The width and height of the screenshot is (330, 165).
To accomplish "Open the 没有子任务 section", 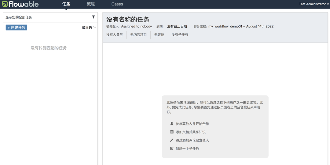I will pos(180,35).
